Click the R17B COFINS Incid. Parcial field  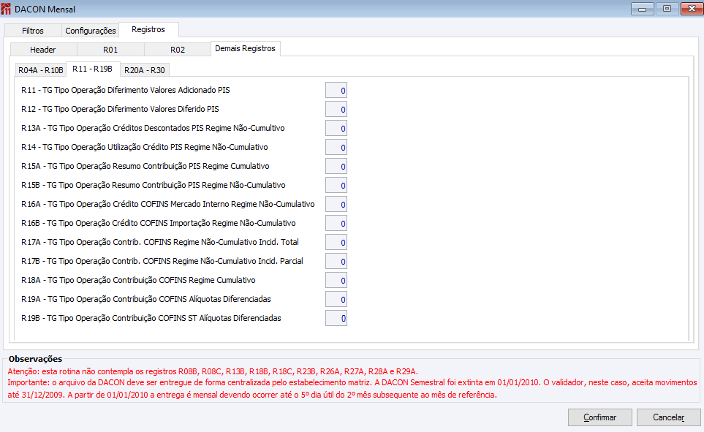click(336, 261)
